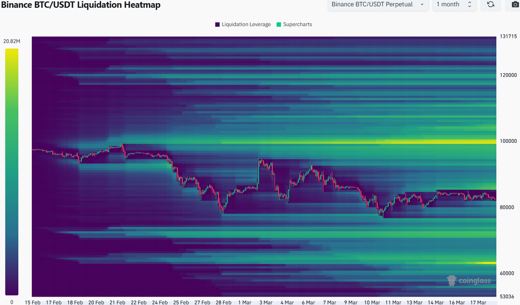Click the liquidation intensity color scale bar

tap(12, 172)
